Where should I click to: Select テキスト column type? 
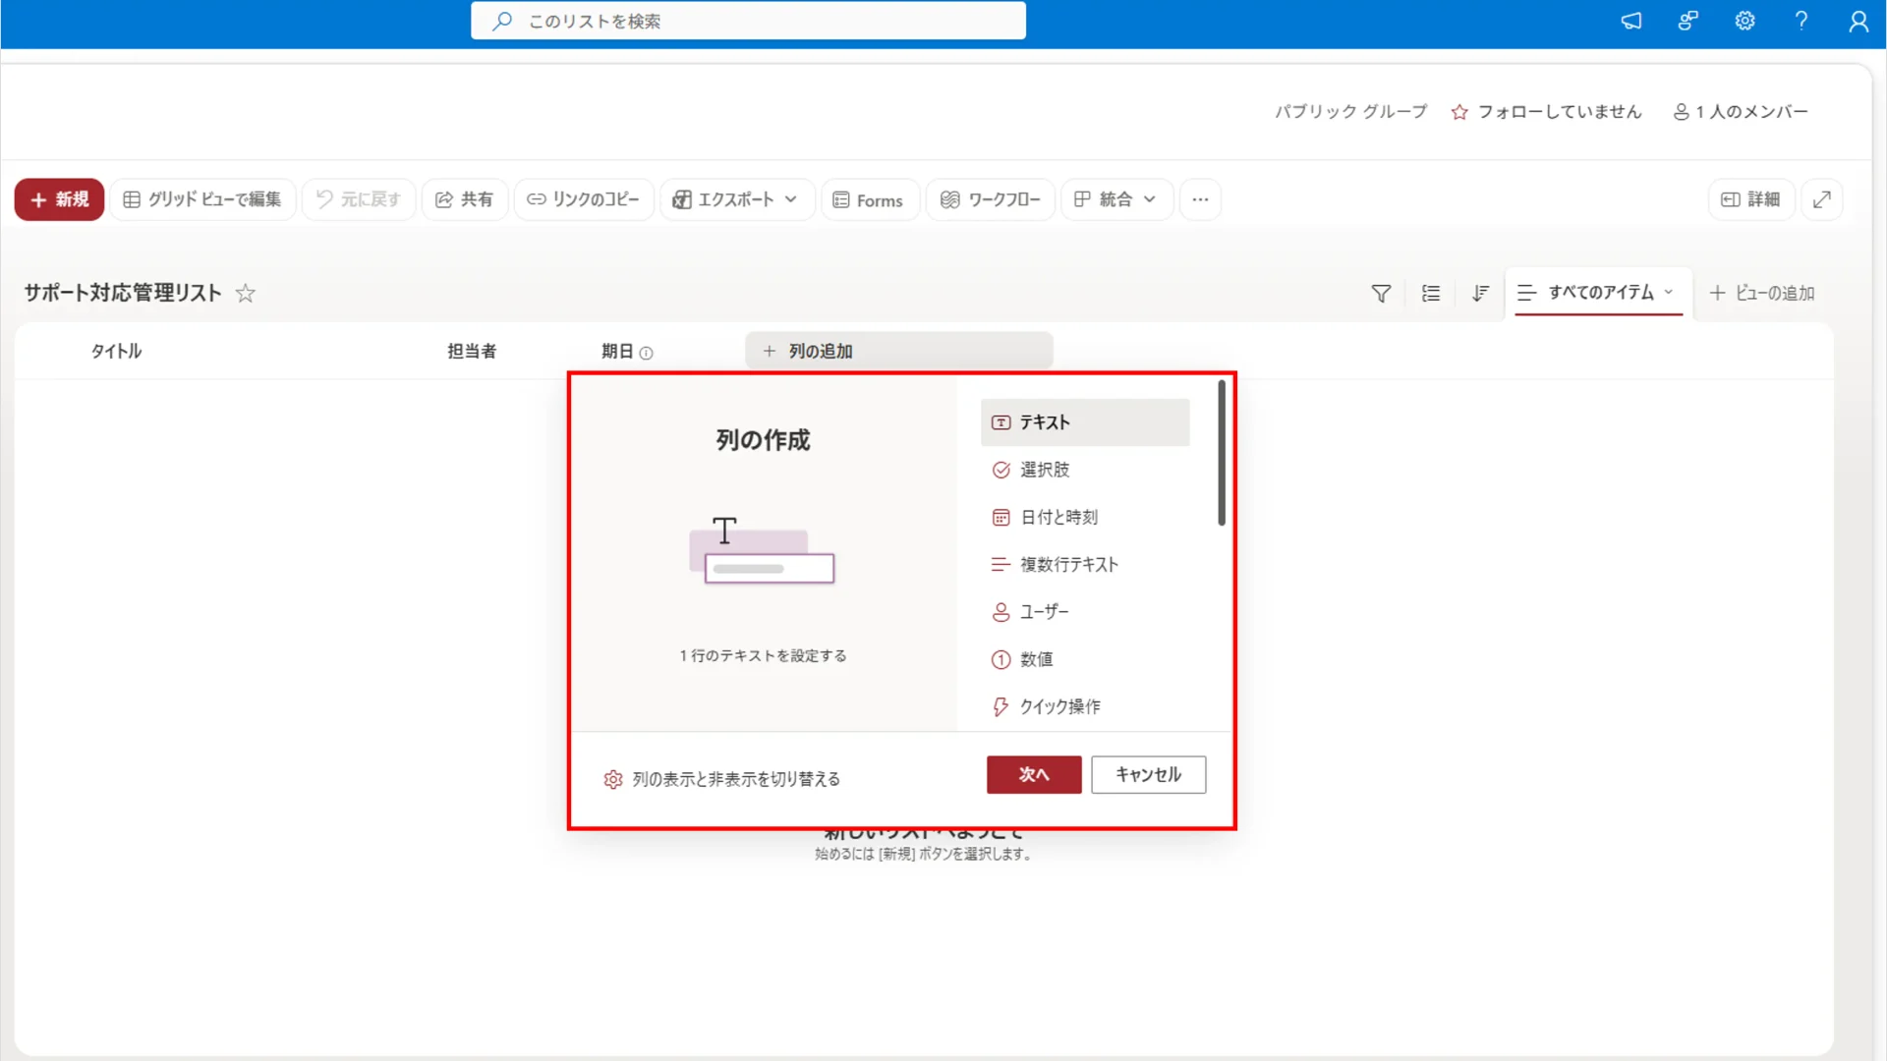click(1085, 422)
